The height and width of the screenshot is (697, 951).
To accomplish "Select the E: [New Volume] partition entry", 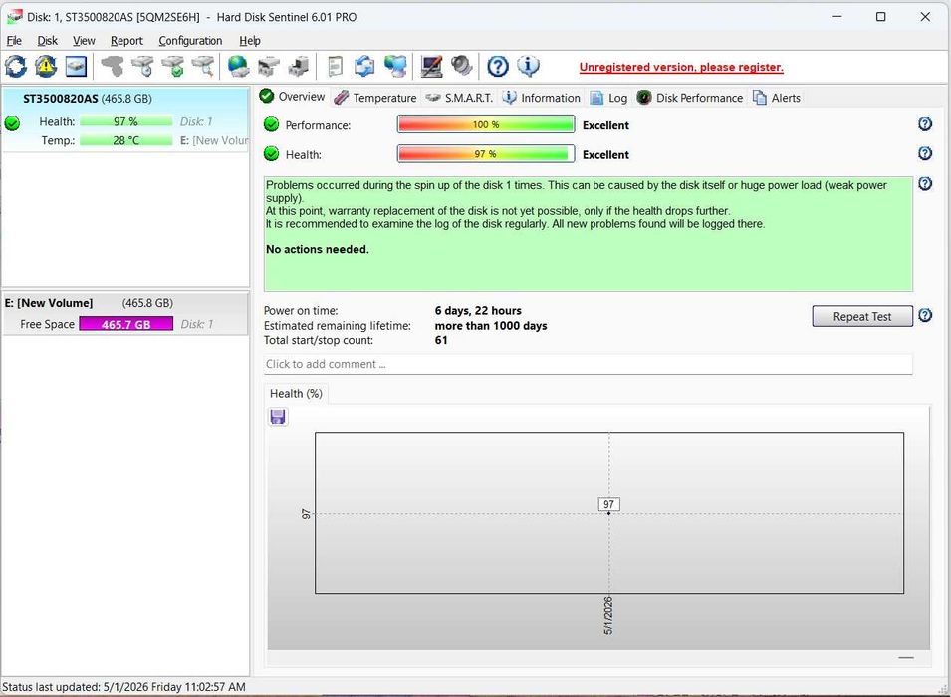I will [125, 313].
